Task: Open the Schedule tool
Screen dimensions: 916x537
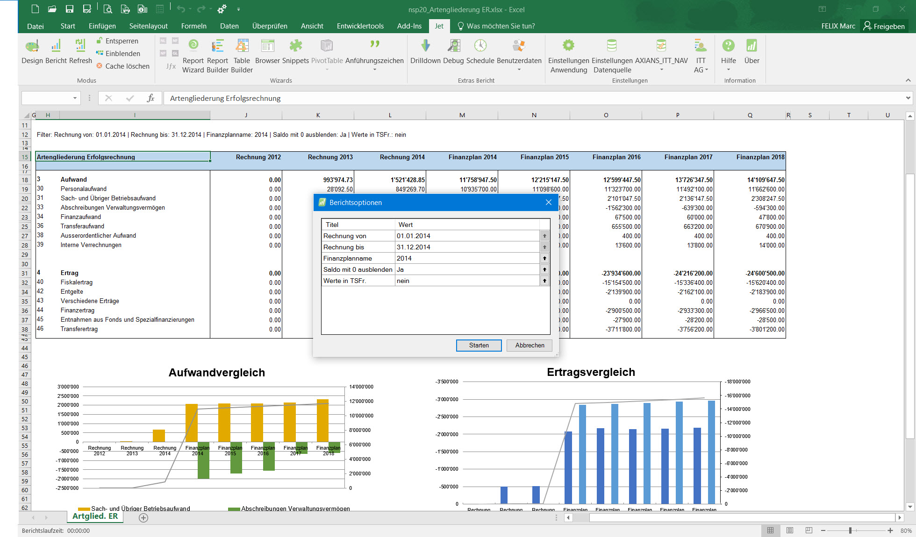Action: pyautogui.click(x=480, y=51)
